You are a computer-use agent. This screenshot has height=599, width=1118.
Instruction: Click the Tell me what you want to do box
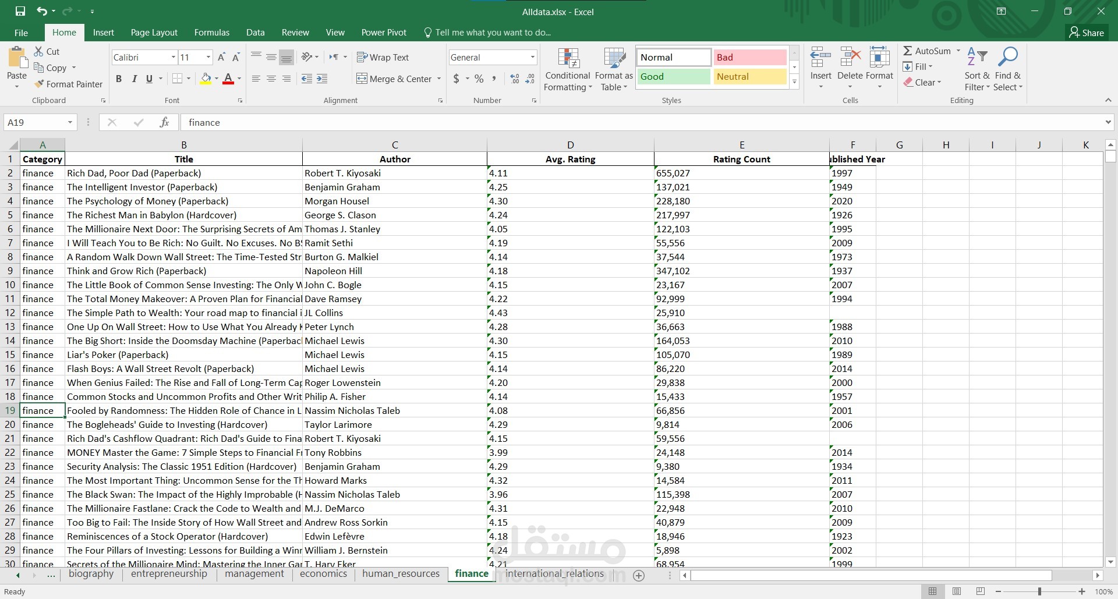coord(487,33)
